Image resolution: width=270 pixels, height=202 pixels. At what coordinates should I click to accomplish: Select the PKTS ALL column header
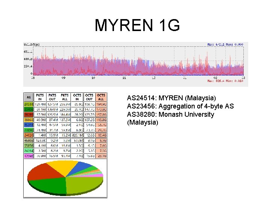tap(64, 97)
